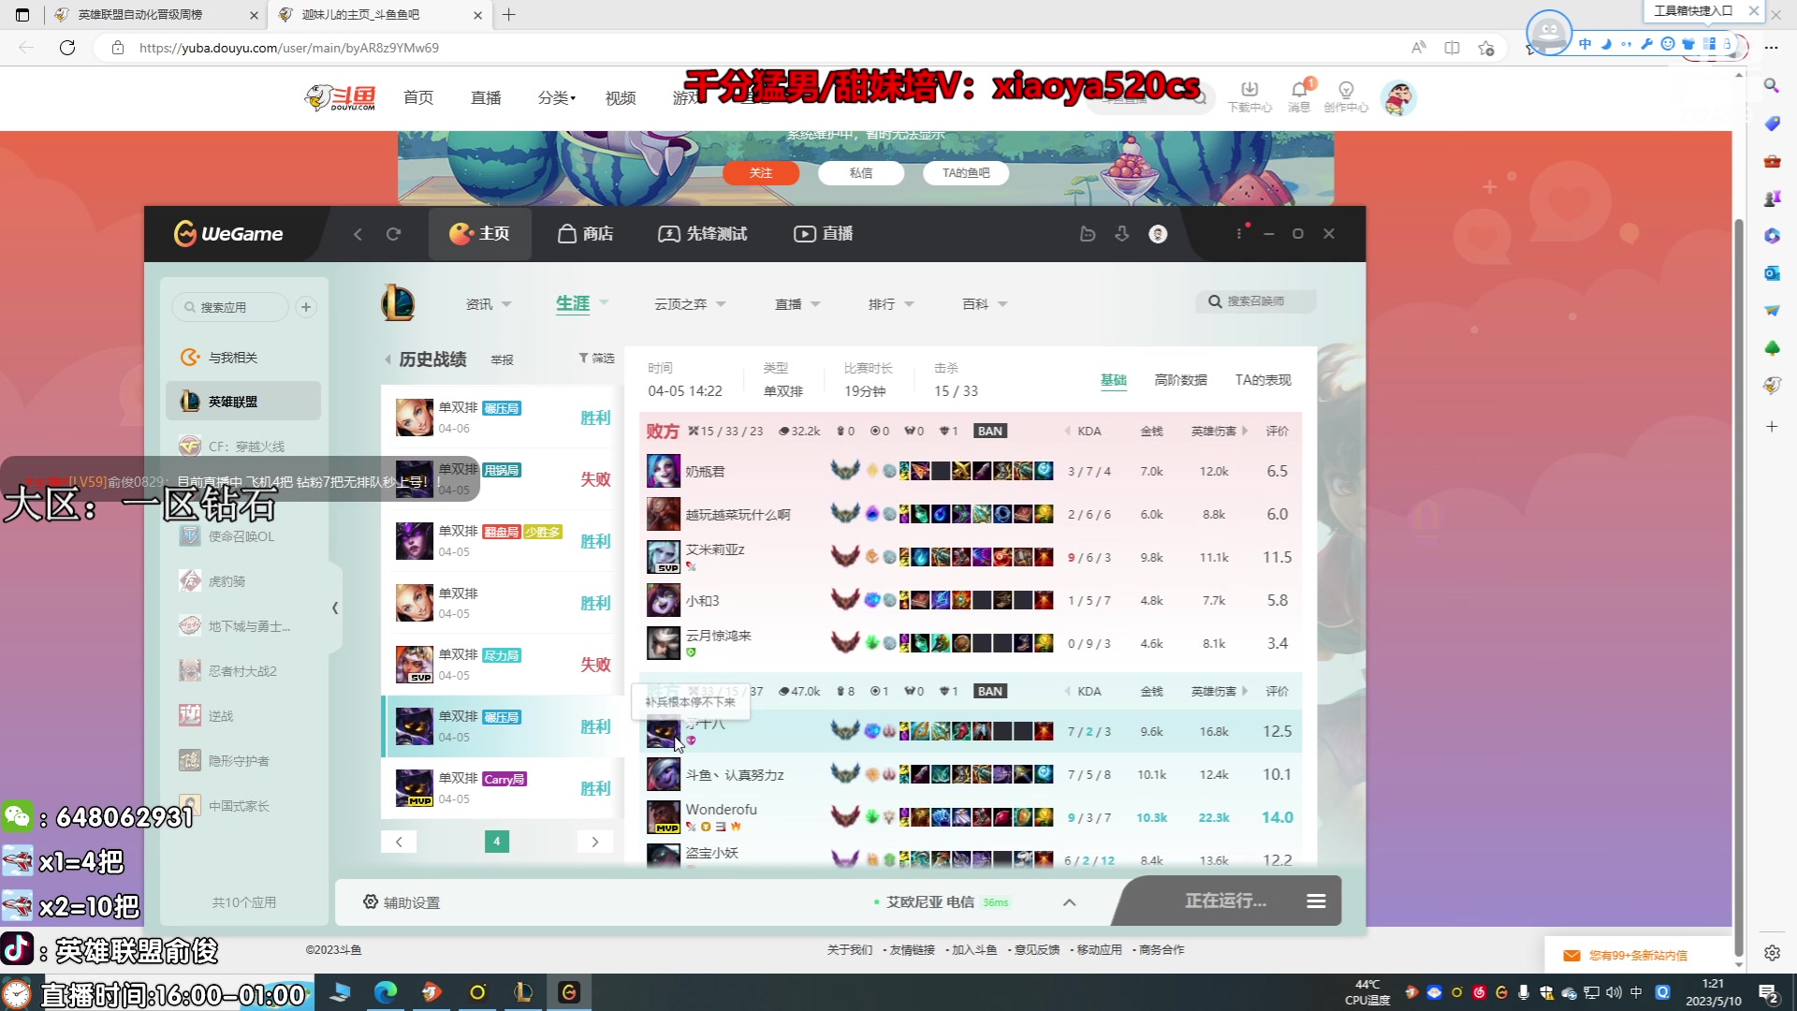Open CF: 穿越火线 from the sidebar
Screen dimensions: 1797x1011
pyautogui.click(x=243, y=447)
